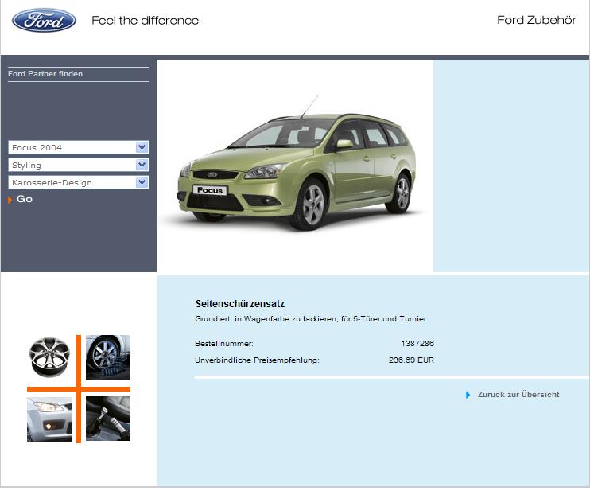Select the Seitenschürzensatz product title
The width and height of the screenshot is (590, 491).
pos(239,304)
